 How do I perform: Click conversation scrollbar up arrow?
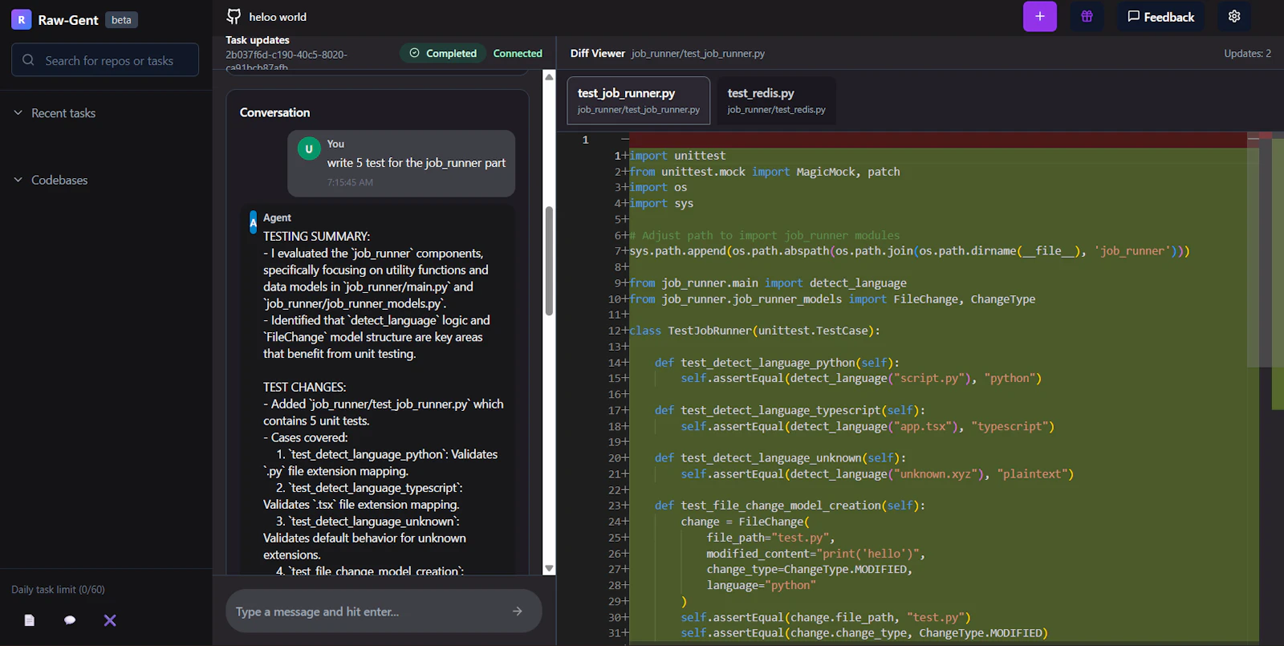(549, 76)
